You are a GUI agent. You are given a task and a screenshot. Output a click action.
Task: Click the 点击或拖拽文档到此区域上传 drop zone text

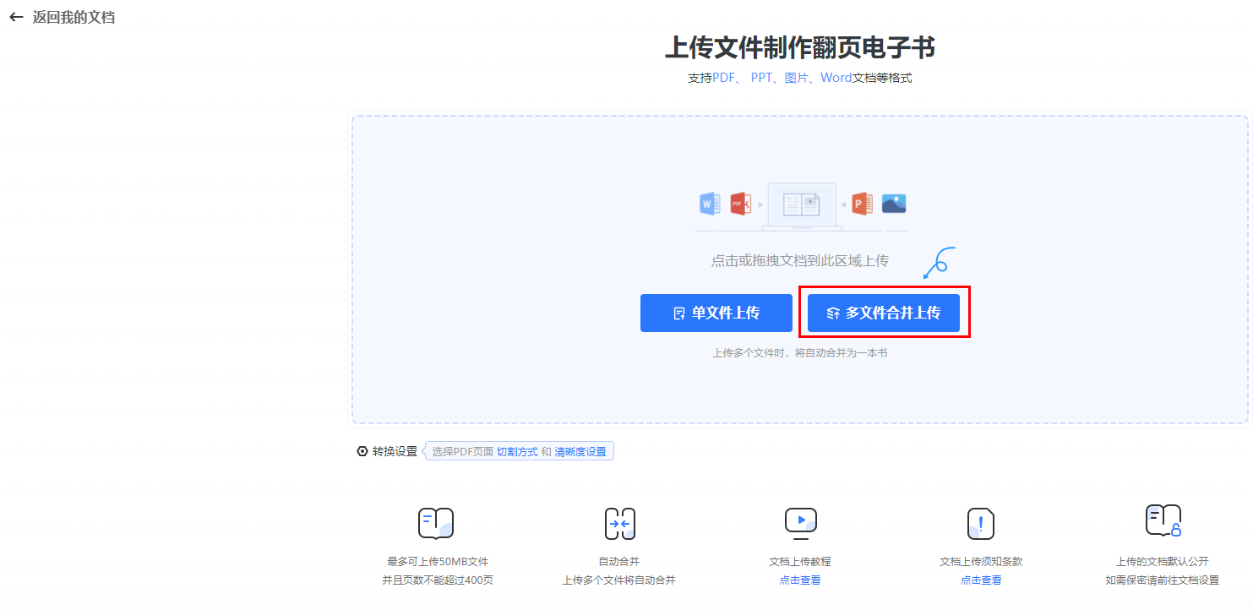(x=799, y=261)
